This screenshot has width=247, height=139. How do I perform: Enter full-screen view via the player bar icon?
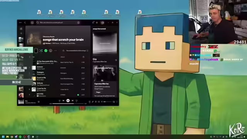click(x=117, y=102)
